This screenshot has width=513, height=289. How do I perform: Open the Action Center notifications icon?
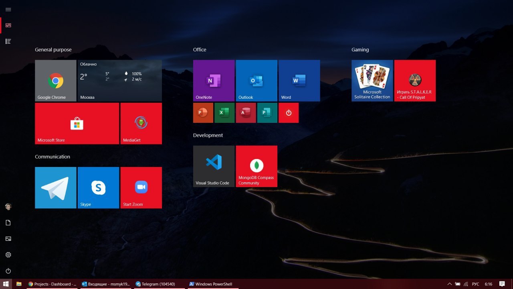pyautogui.click(x=502, y=284)
